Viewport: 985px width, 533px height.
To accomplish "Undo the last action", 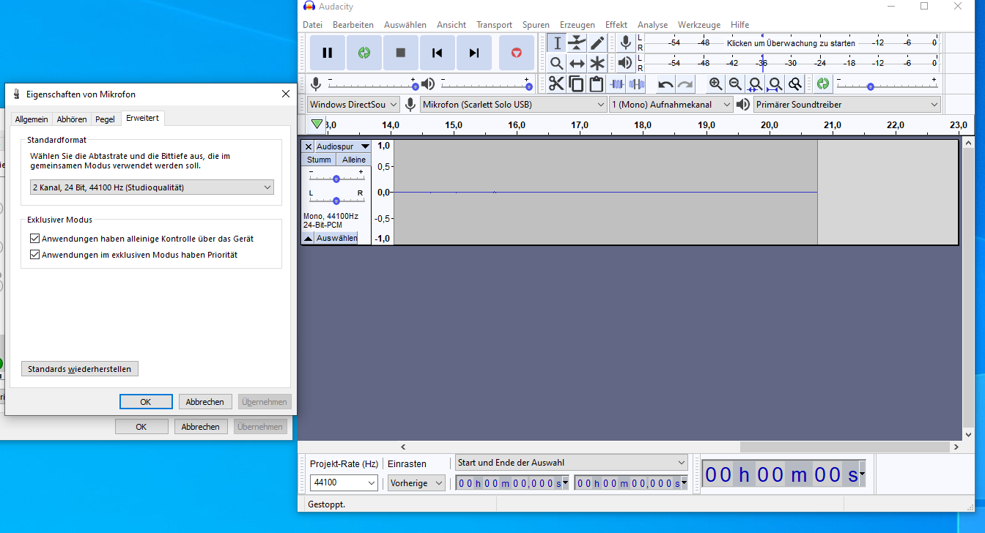I will click(665, 83).
